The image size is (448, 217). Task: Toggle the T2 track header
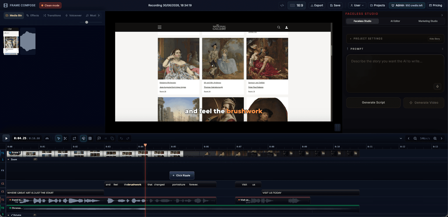pos(3,200)
